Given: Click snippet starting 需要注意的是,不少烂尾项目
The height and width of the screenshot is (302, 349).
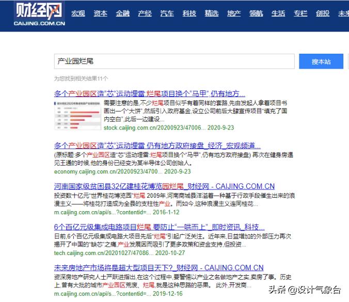Looking at the screenshot, I should tap(196, 111).
